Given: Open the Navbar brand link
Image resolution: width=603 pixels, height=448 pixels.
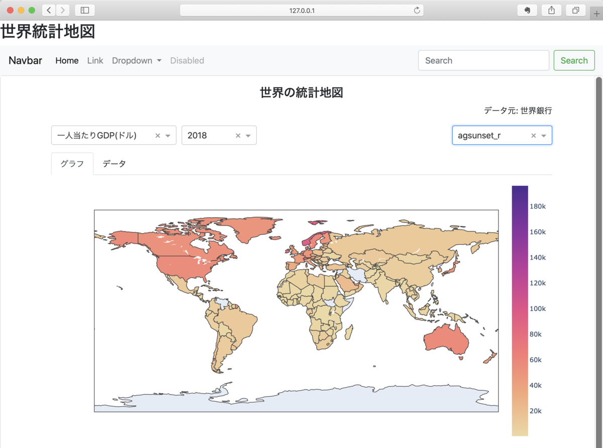Looking at the screenshot, I should (25, 60).
